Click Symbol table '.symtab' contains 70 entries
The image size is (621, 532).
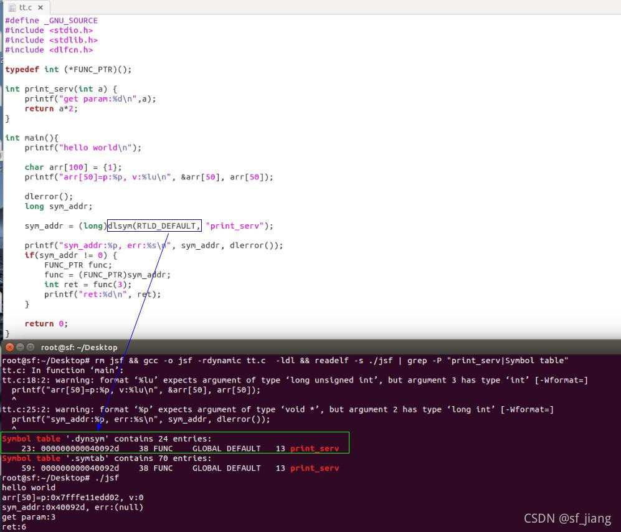coord(107,458)
